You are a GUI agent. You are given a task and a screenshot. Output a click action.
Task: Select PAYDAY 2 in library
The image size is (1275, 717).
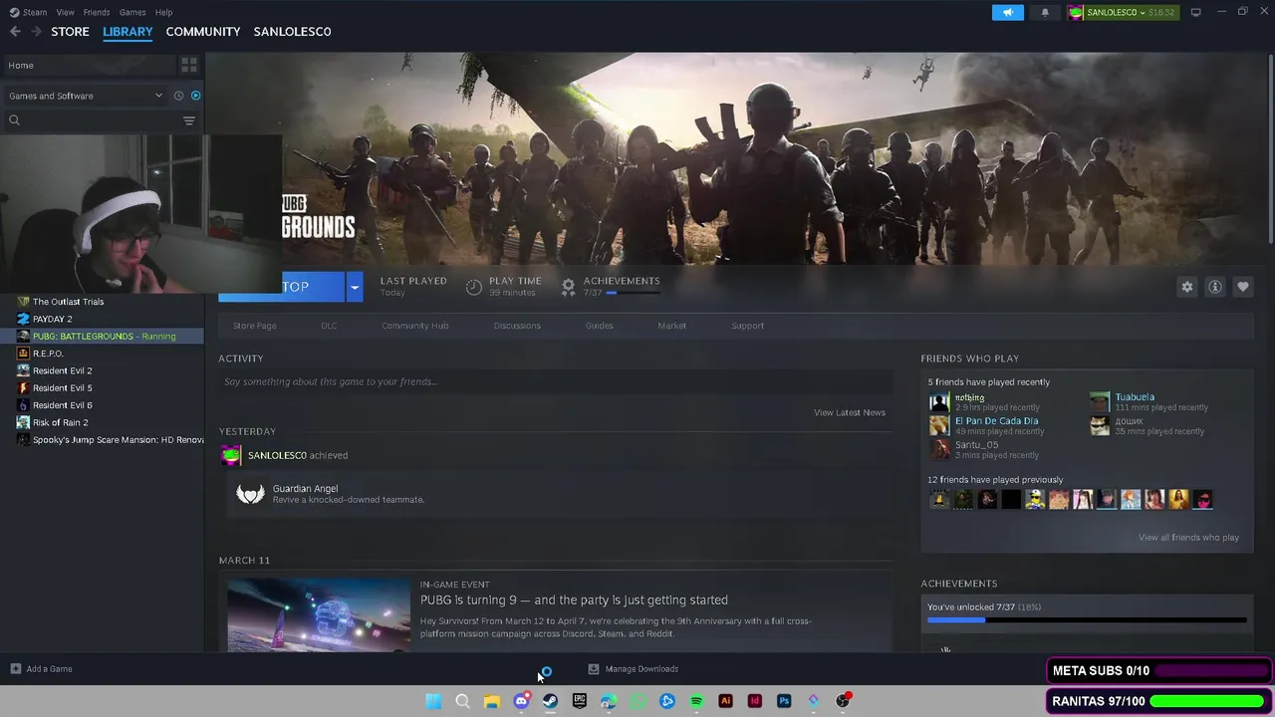pyautogui.click(x=52, y=319)
